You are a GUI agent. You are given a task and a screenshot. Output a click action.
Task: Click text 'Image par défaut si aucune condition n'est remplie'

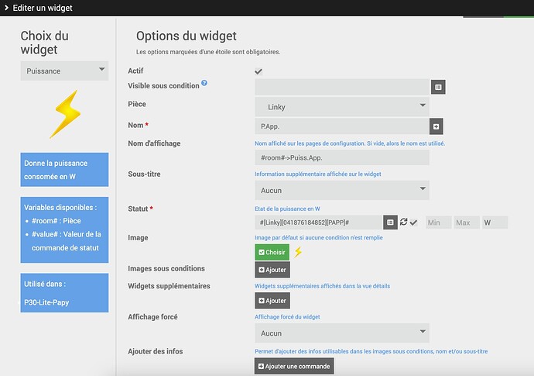318,237
